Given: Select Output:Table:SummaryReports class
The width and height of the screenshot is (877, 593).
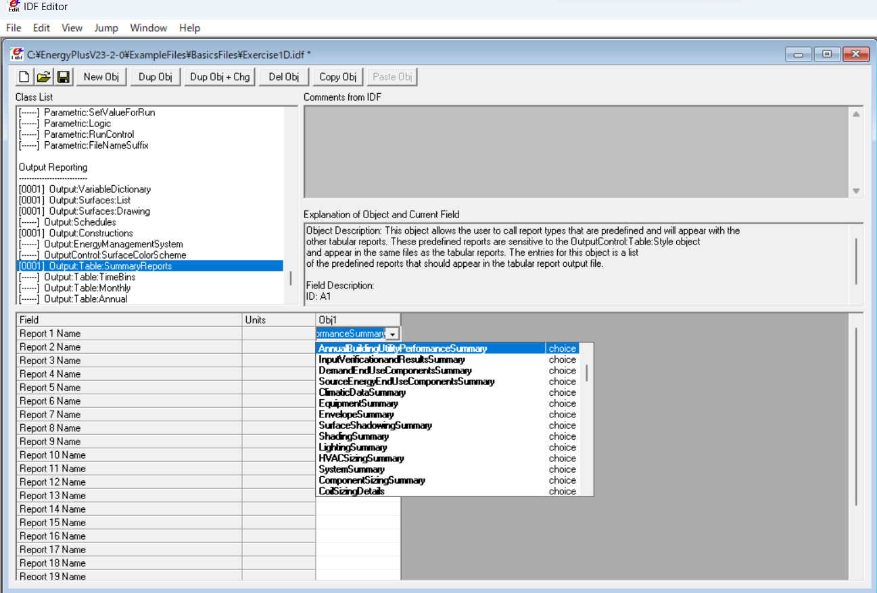Looking at the screenshot, I should click(150, 266).
